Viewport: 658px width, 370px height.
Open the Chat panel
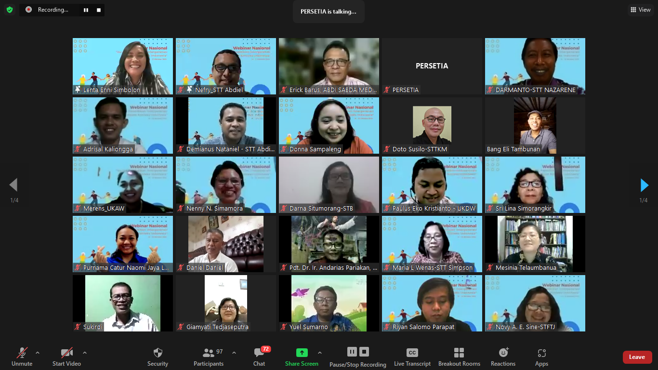[x=259, y=357]
